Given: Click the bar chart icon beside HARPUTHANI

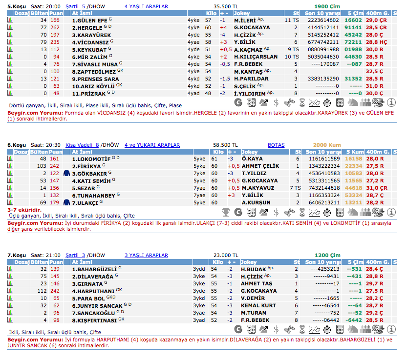Looking at the screenshot, I should click(x=10, y=291).
